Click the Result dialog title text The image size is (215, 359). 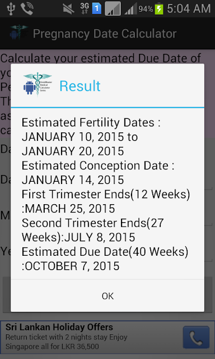[x=80, y=86]
